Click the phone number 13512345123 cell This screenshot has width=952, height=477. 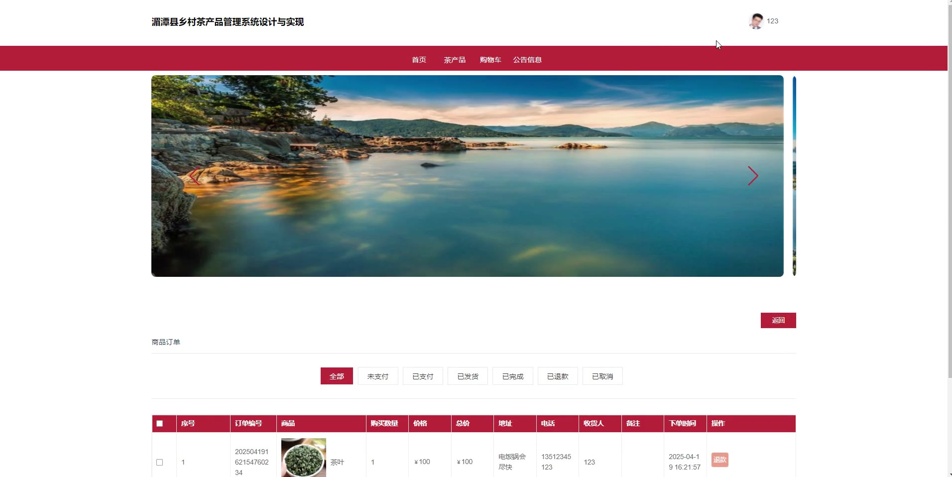556,462
